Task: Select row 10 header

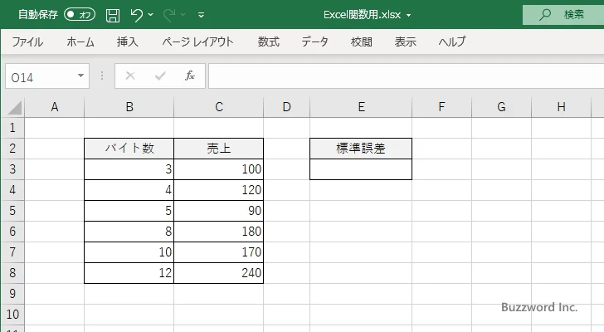Action: (x=12, y=315)
